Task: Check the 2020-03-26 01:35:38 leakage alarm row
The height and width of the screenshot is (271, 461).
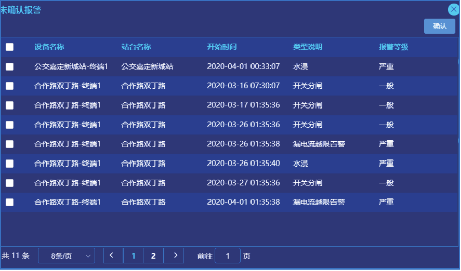Action: click(x=10, y=144)
